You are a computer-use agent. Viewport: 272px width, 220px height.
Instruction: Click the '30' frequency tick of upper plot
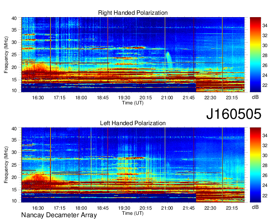(14, 42)
